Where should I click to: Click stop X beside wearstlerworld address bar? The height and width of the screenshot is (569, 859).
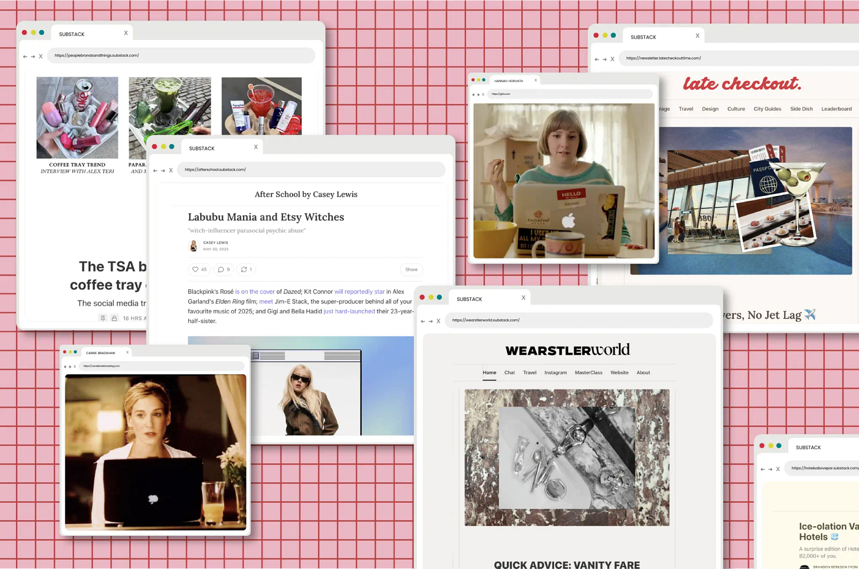click(x=438, y=321)
